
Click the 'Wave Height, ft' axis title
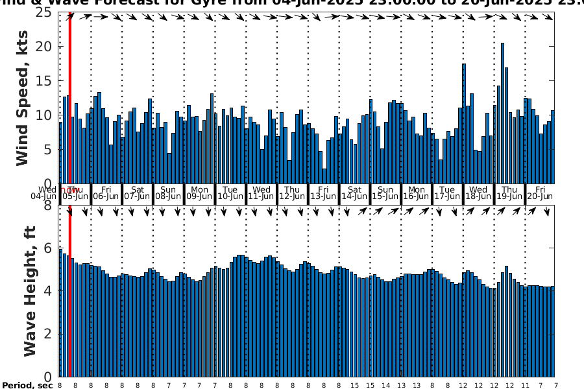click(x=30, y=291)
